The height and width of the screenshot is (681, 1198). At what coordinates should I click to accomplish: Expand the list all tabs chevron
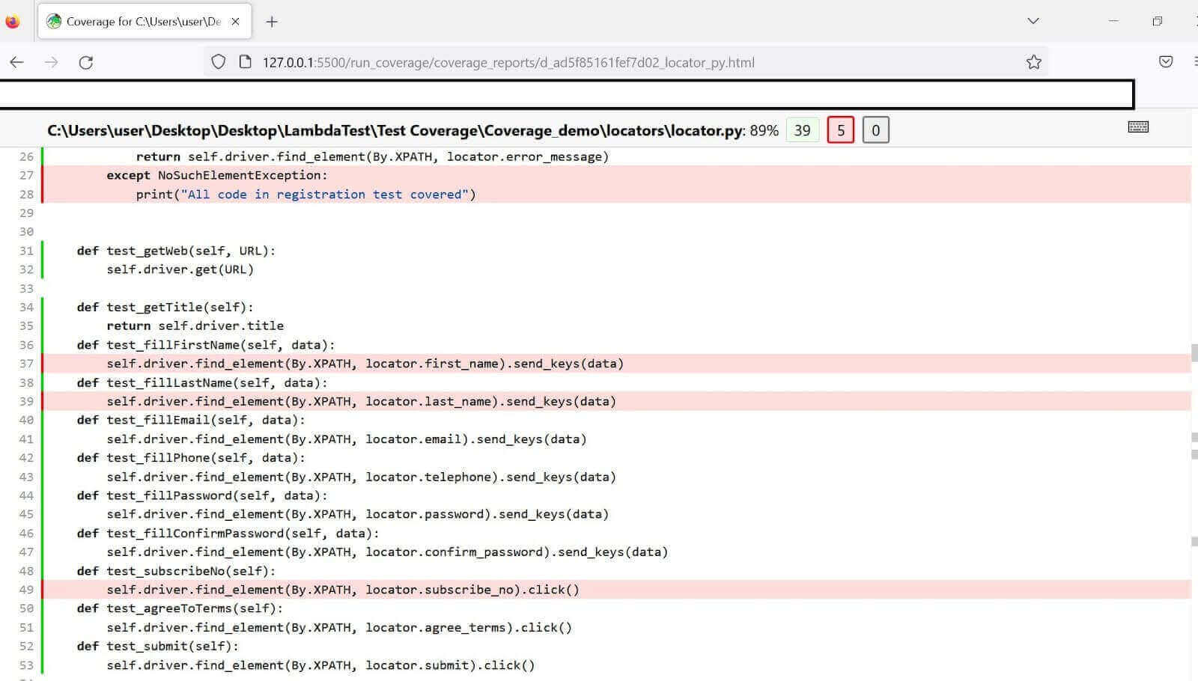[1033, 21]
